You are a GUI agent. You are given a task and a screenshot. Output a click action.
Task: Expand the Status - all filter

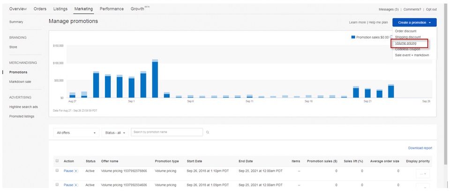[115, 133]
